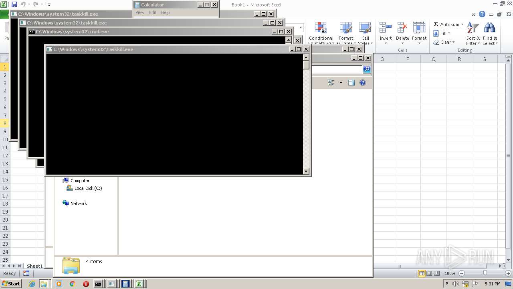Open Explorer view options dropdown arrow
Screen dimensions: 513x289
(341, 83)
